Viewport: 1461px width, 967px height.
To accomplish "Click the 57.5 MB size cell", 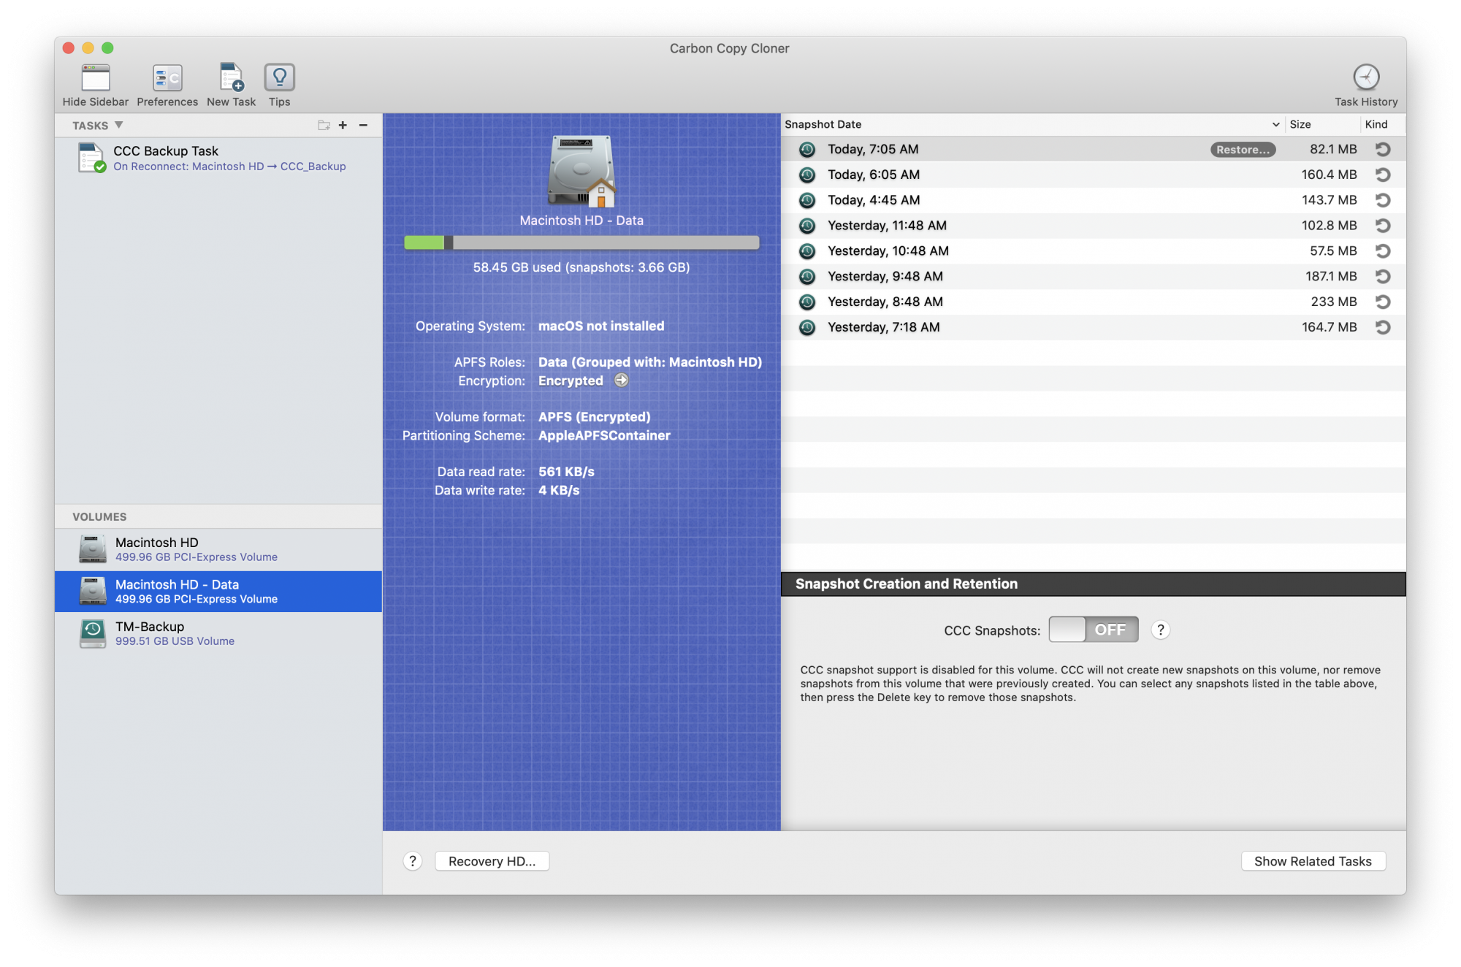I will 1333,251.
